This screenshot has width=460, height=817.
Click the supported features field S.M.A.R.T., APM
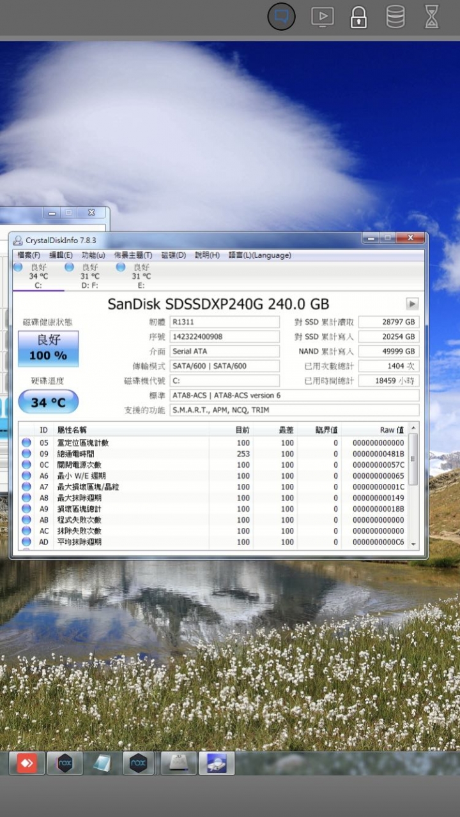pos(295,410)
